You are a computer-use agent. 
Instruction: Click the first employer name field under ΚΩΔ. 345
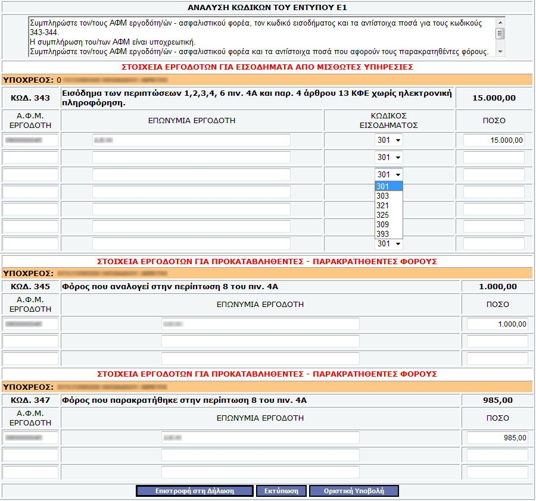point(260,324)
